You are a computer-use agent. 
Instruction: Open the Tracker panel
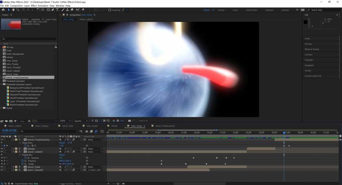308,71
